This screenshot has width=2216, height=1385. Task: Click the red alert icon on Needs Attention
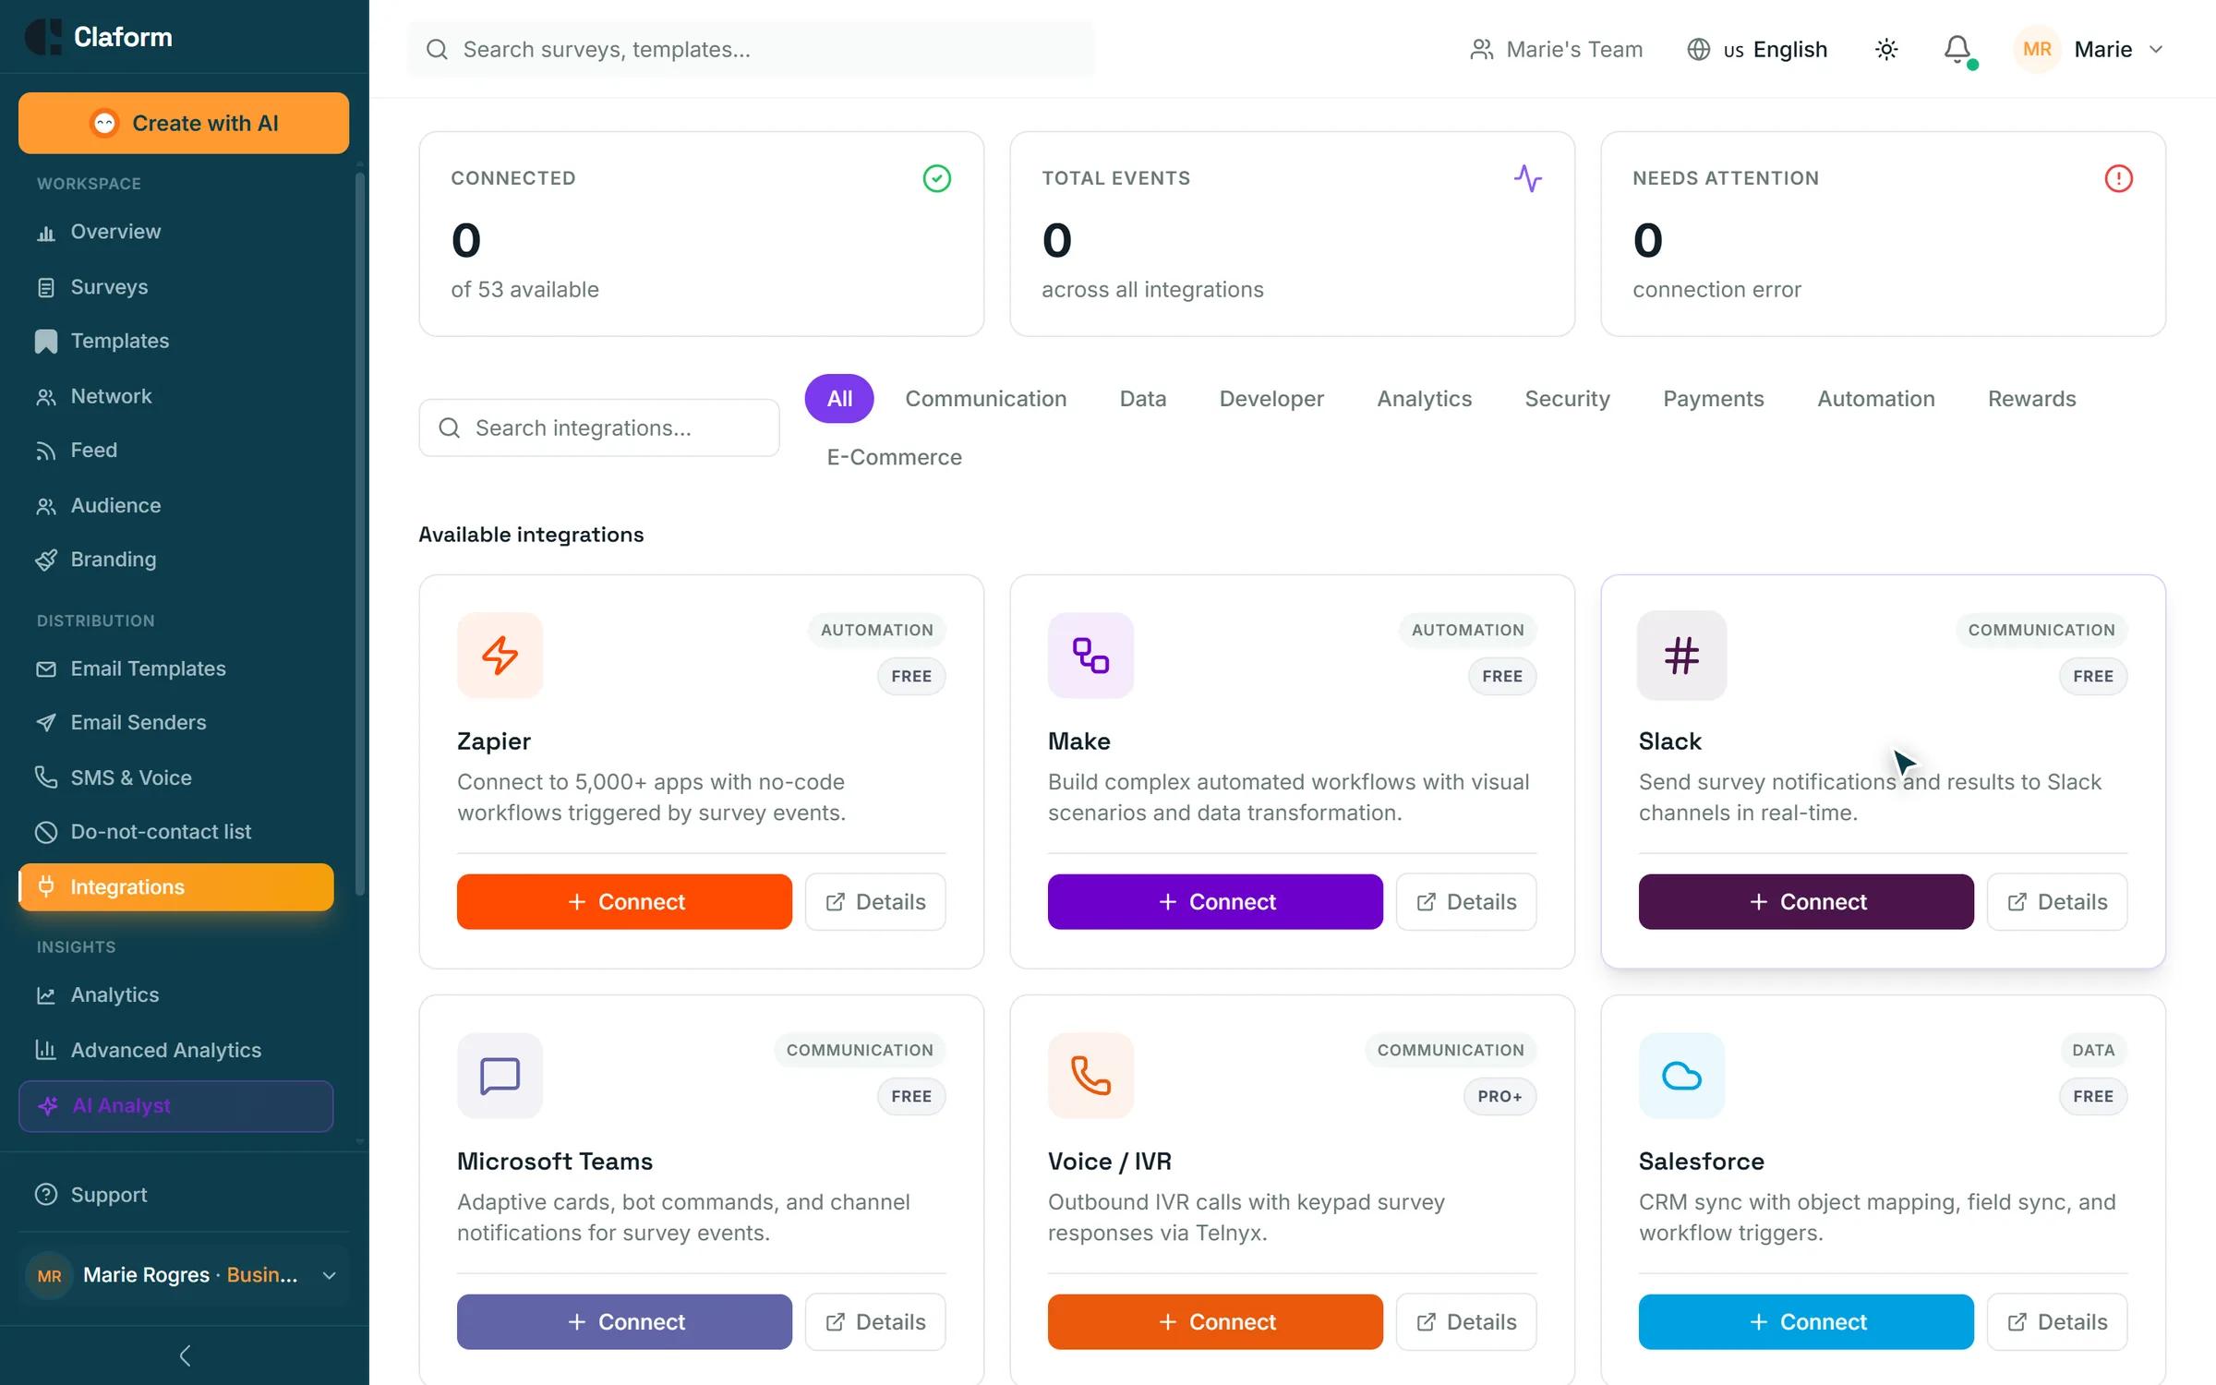pos(2118,178)
